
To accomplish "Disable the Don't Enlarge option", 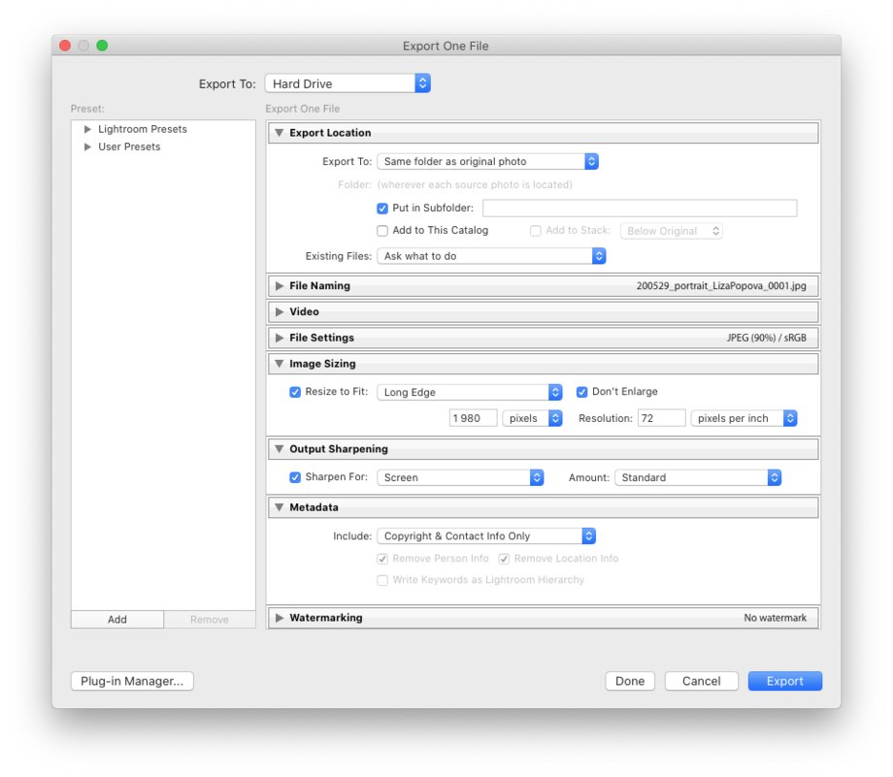I will pyautogui.click(x=582, y=392).
